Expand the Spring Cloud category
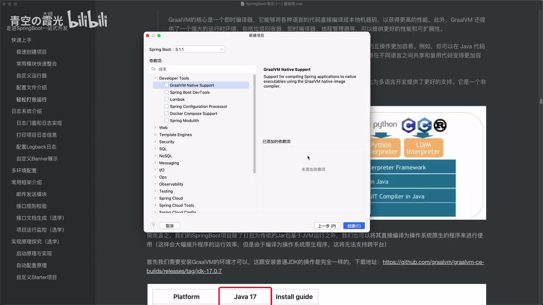Image resolution: width=543 pixels, height=305 pixels. [155, 198]
